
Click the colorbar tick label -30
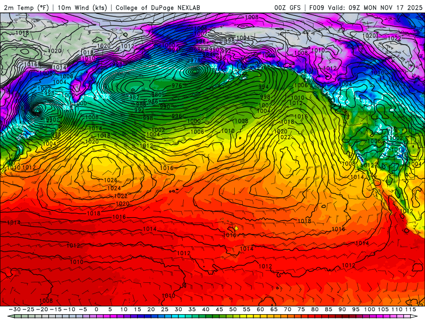[x=15, y=309]
